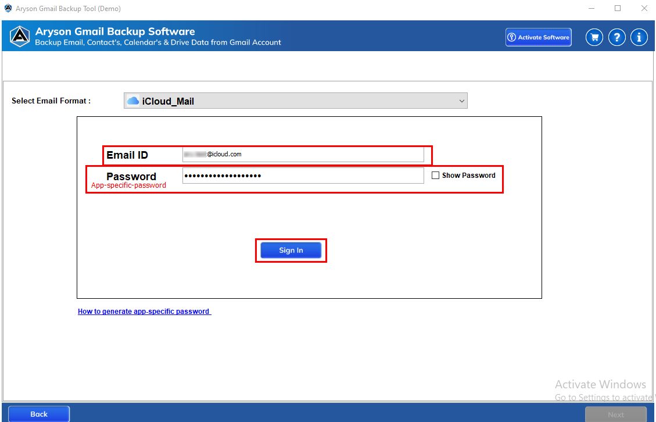Click the App-specific-password red label
Screen dimensions: 656x422
point(128,185)
